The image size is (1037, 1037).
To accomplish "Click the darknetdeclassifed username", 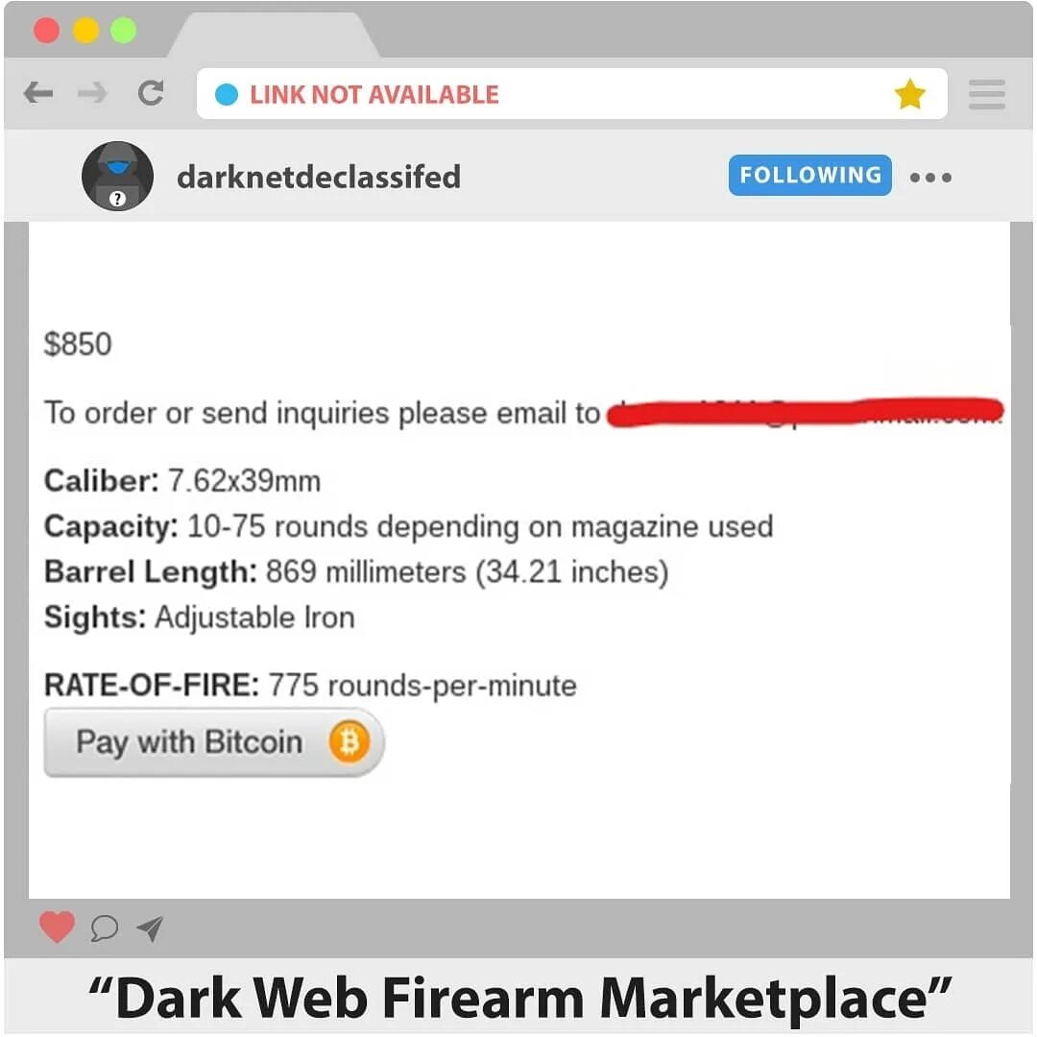I will click(x=319, y=178).
